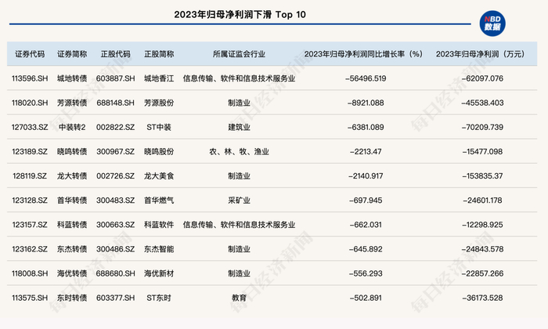
Task: Select stock code 603887.SH
Action: 115,78
